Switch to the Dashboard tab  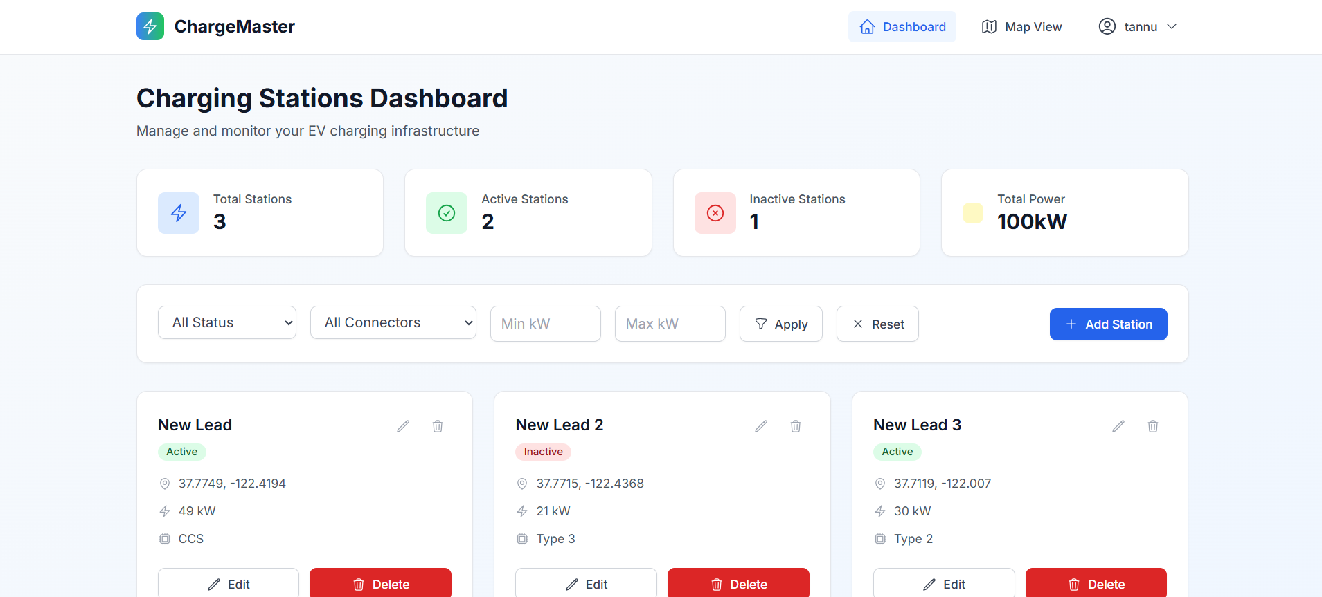point(902,26)
